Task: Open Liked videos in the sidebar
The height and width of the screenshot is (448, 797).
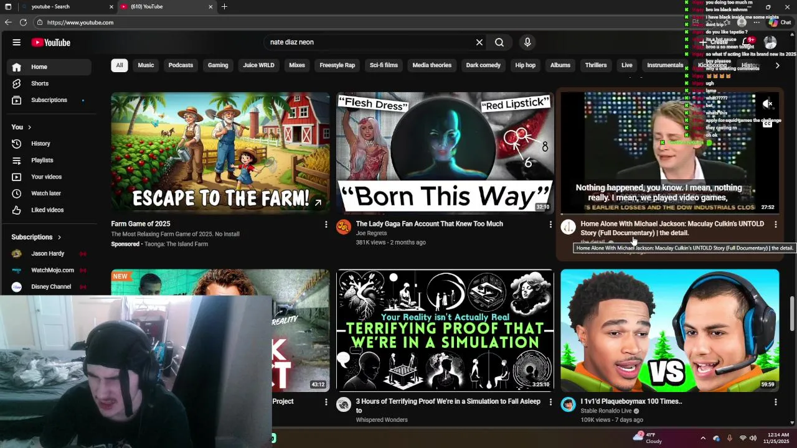Action: pyautogui.click(x=50, y=210)
